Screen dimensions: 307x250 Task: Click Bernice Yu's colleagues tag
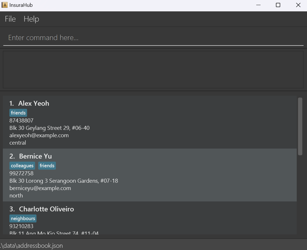tap(22, 166)
